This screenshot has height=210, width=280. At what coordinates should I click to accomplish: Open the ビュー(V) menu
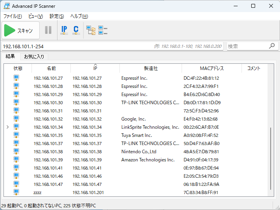36,16
